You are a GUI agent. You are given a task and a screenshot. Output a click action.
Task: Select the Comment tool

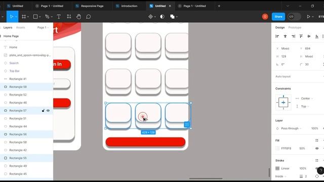coord(89,17)
